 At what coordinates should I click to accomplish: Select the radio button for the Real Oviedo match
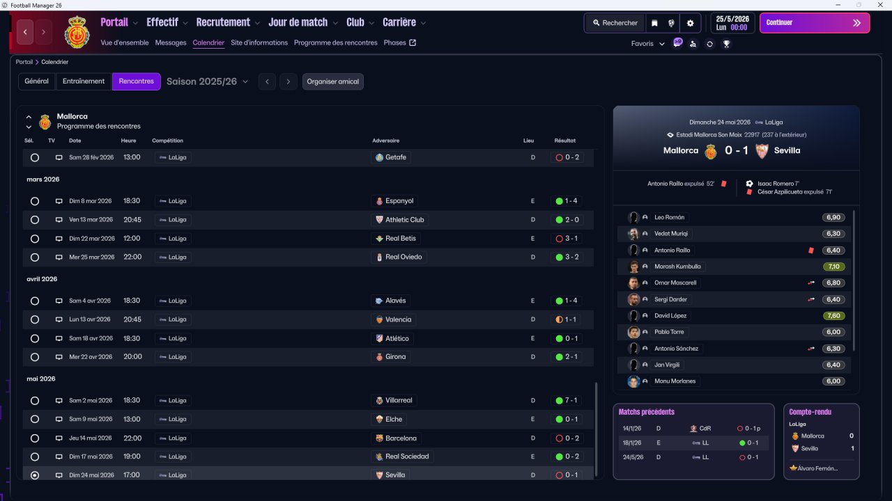35,257
